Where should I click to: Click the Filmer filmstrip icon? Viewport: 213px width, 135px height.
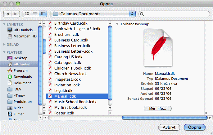pyautogui.click(x=10, y=114)
